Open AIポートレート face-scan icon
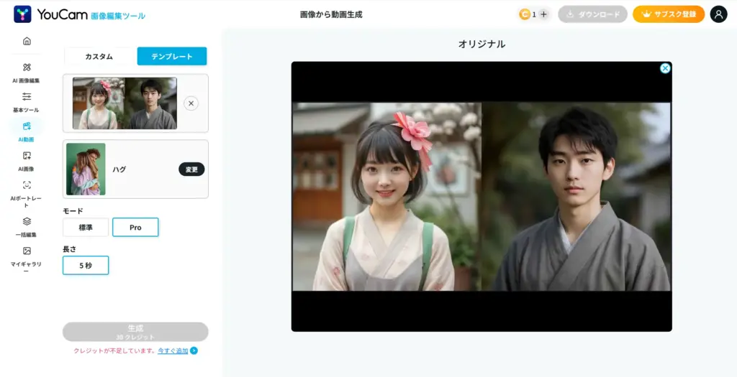Screen dimensions: 737x377 (27, 185)
